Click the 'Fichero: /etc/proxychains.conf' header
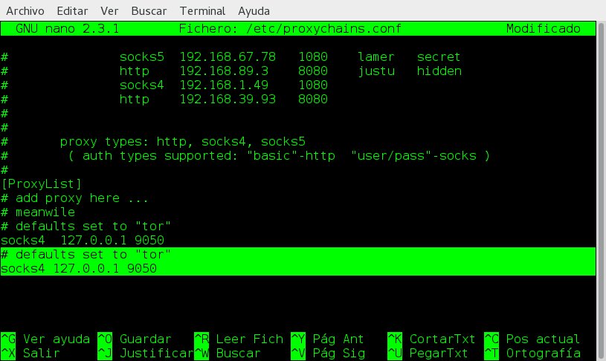 [290, 28]
